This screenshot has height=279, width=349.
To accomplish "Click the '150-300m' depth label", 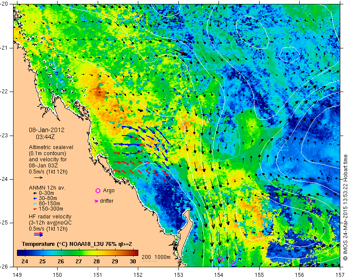I will click(51, 209).
